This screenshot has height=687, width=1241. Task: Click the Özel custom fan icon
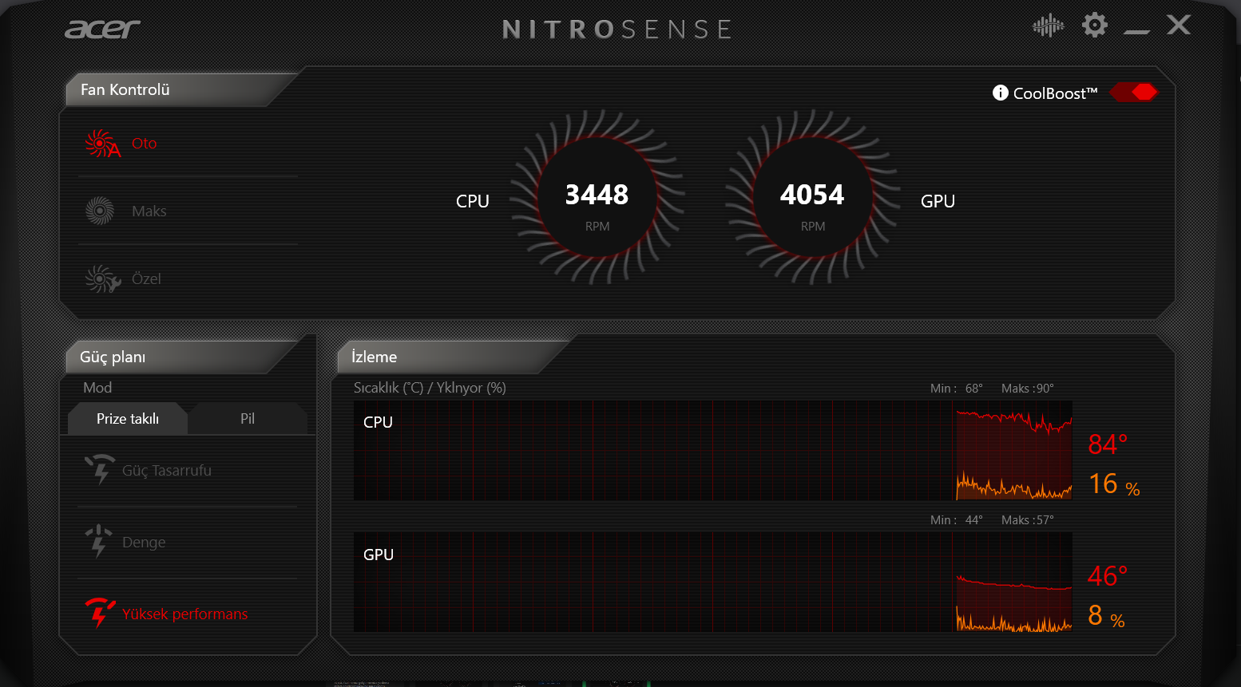tap(102, 279)
